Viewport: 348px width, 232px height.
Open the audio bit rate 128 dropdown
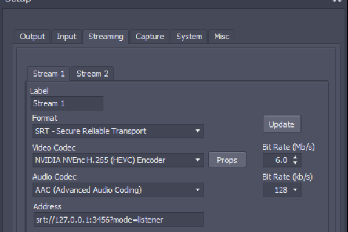tap(282, 190)
